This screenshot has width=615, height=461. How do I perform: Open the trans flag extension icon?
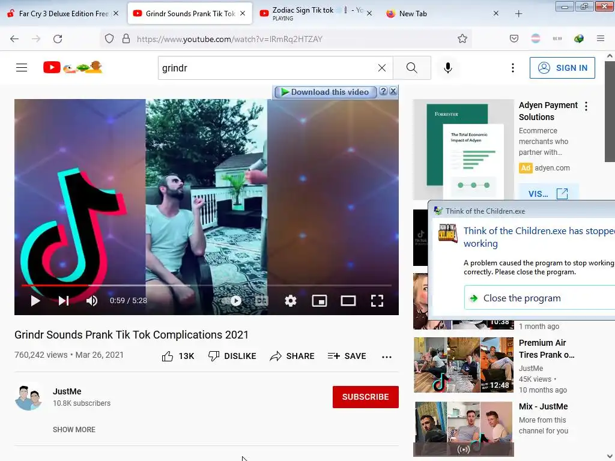click(x=535, y=38)
